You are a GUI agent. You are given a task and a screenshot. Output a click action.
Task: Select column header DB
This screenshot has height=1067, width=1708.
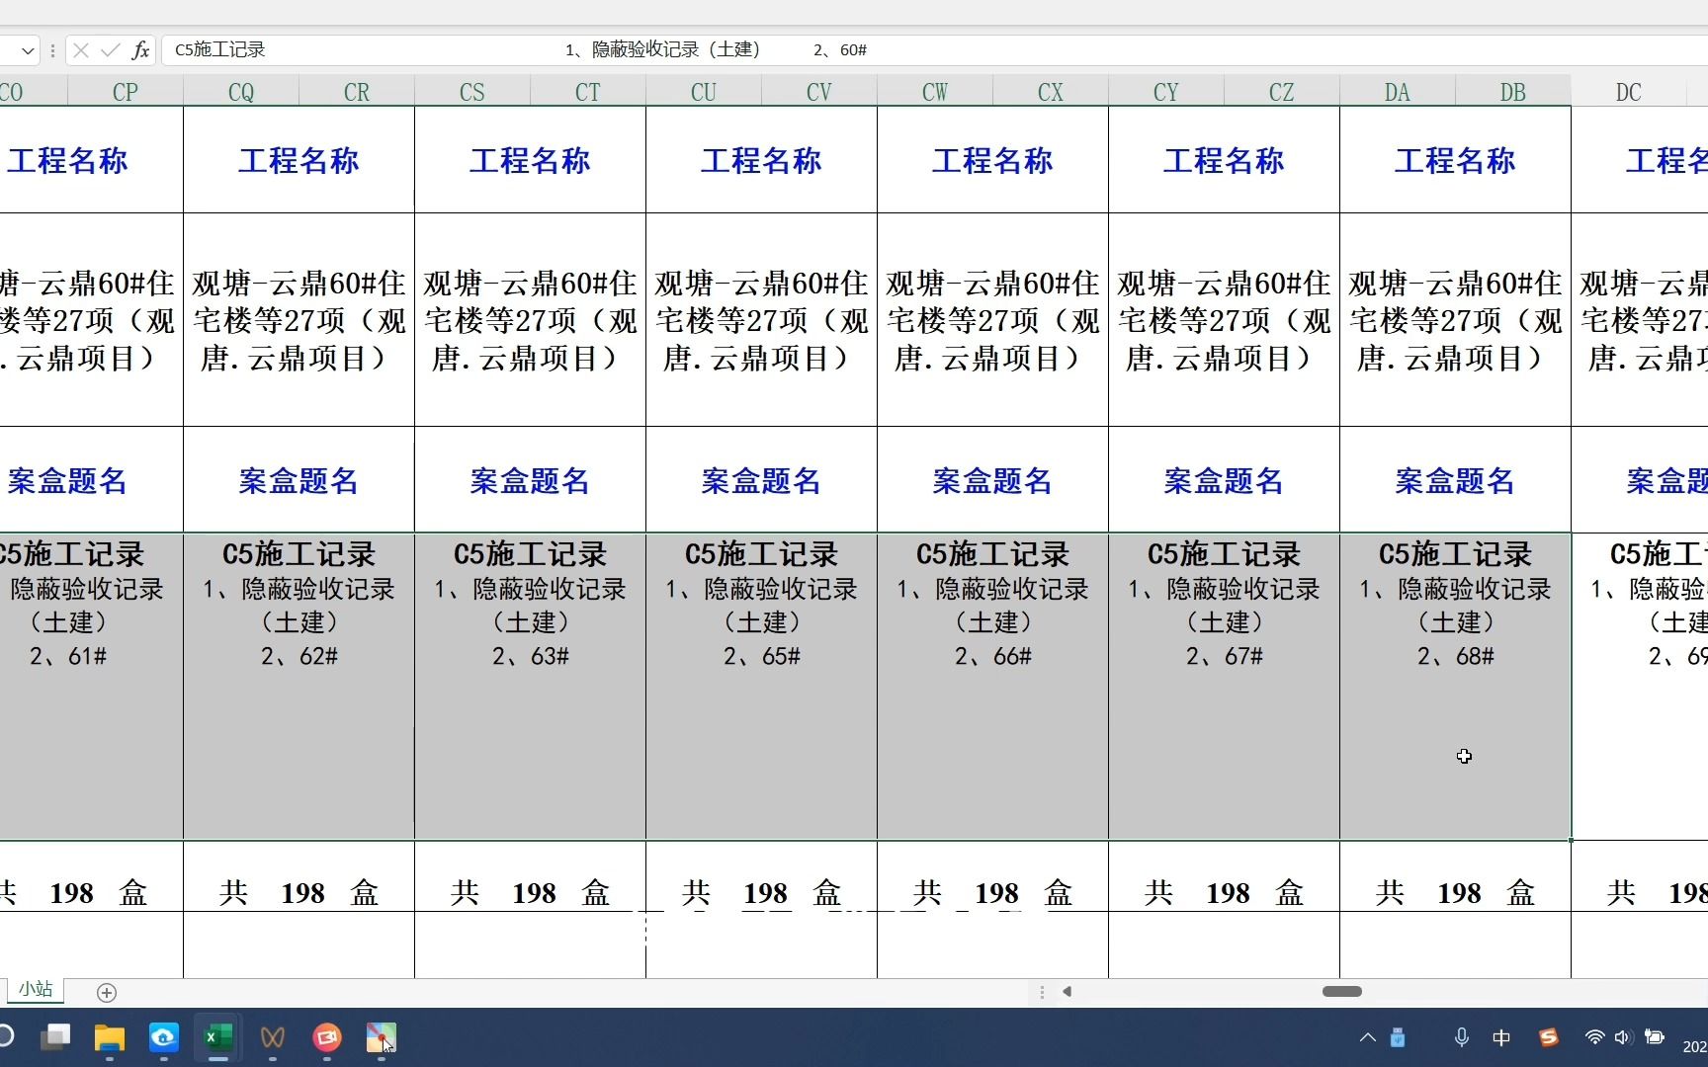click(x=1513, y=92)
